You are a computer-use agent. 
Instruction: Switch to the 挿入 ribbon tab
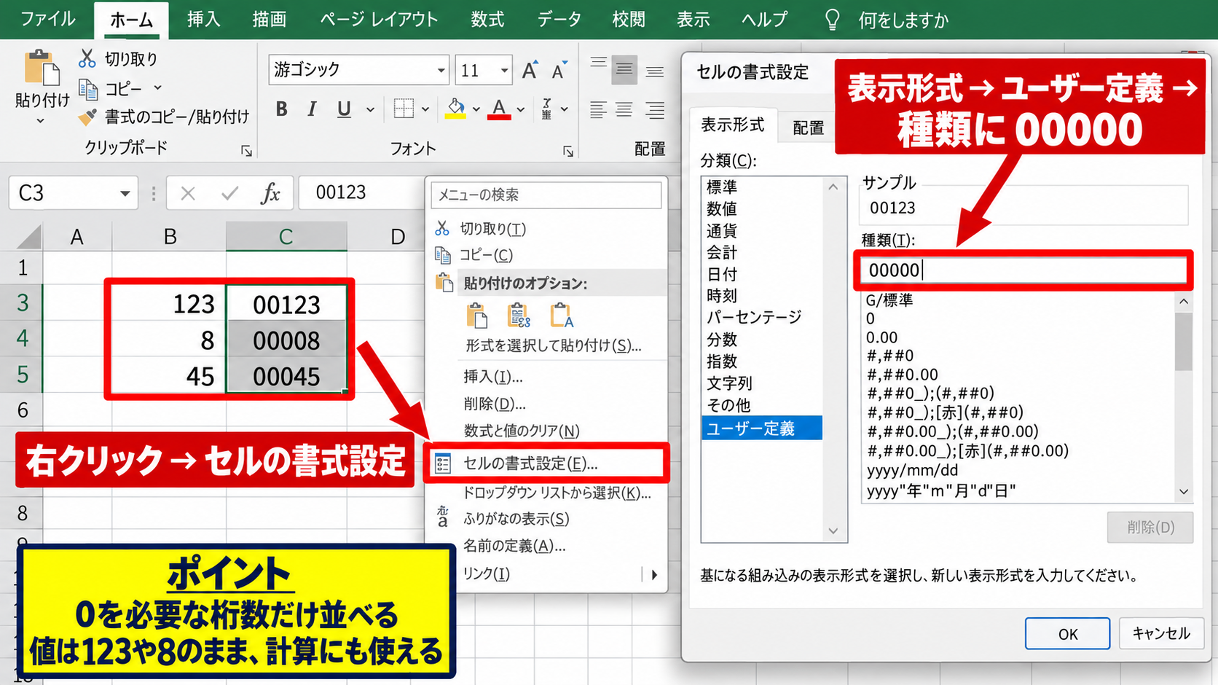pos(203,20)
